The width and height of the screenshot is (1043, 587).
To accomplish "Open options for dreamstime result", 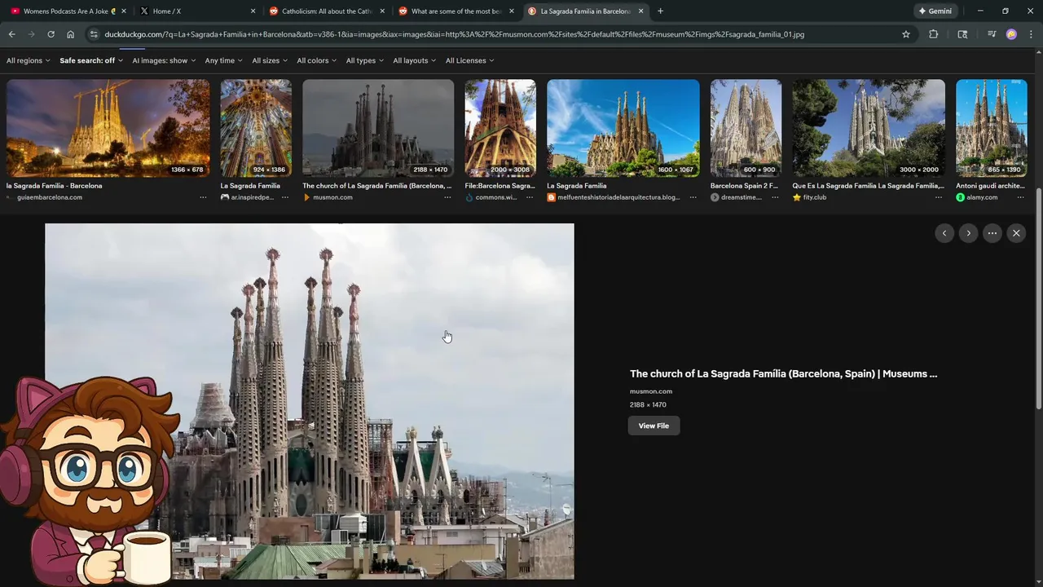I will 775,197.
